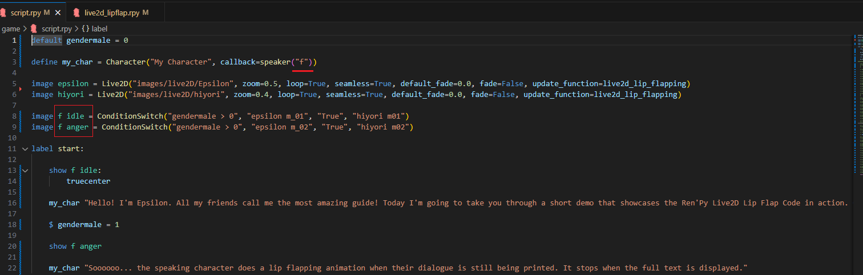This screenshot has width=863, height=275.
Task: Click 'my_char' in the define statement
Action: click(x=78, y=62)
